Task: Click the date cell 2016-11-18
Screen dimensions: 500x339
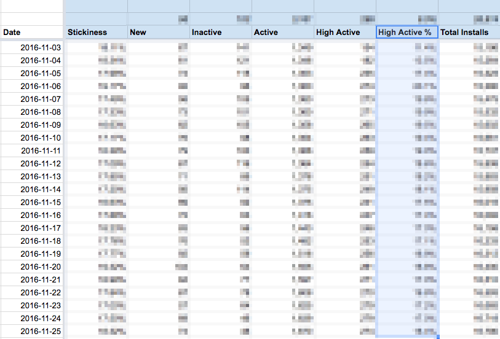Action: [x=32, y=241]
